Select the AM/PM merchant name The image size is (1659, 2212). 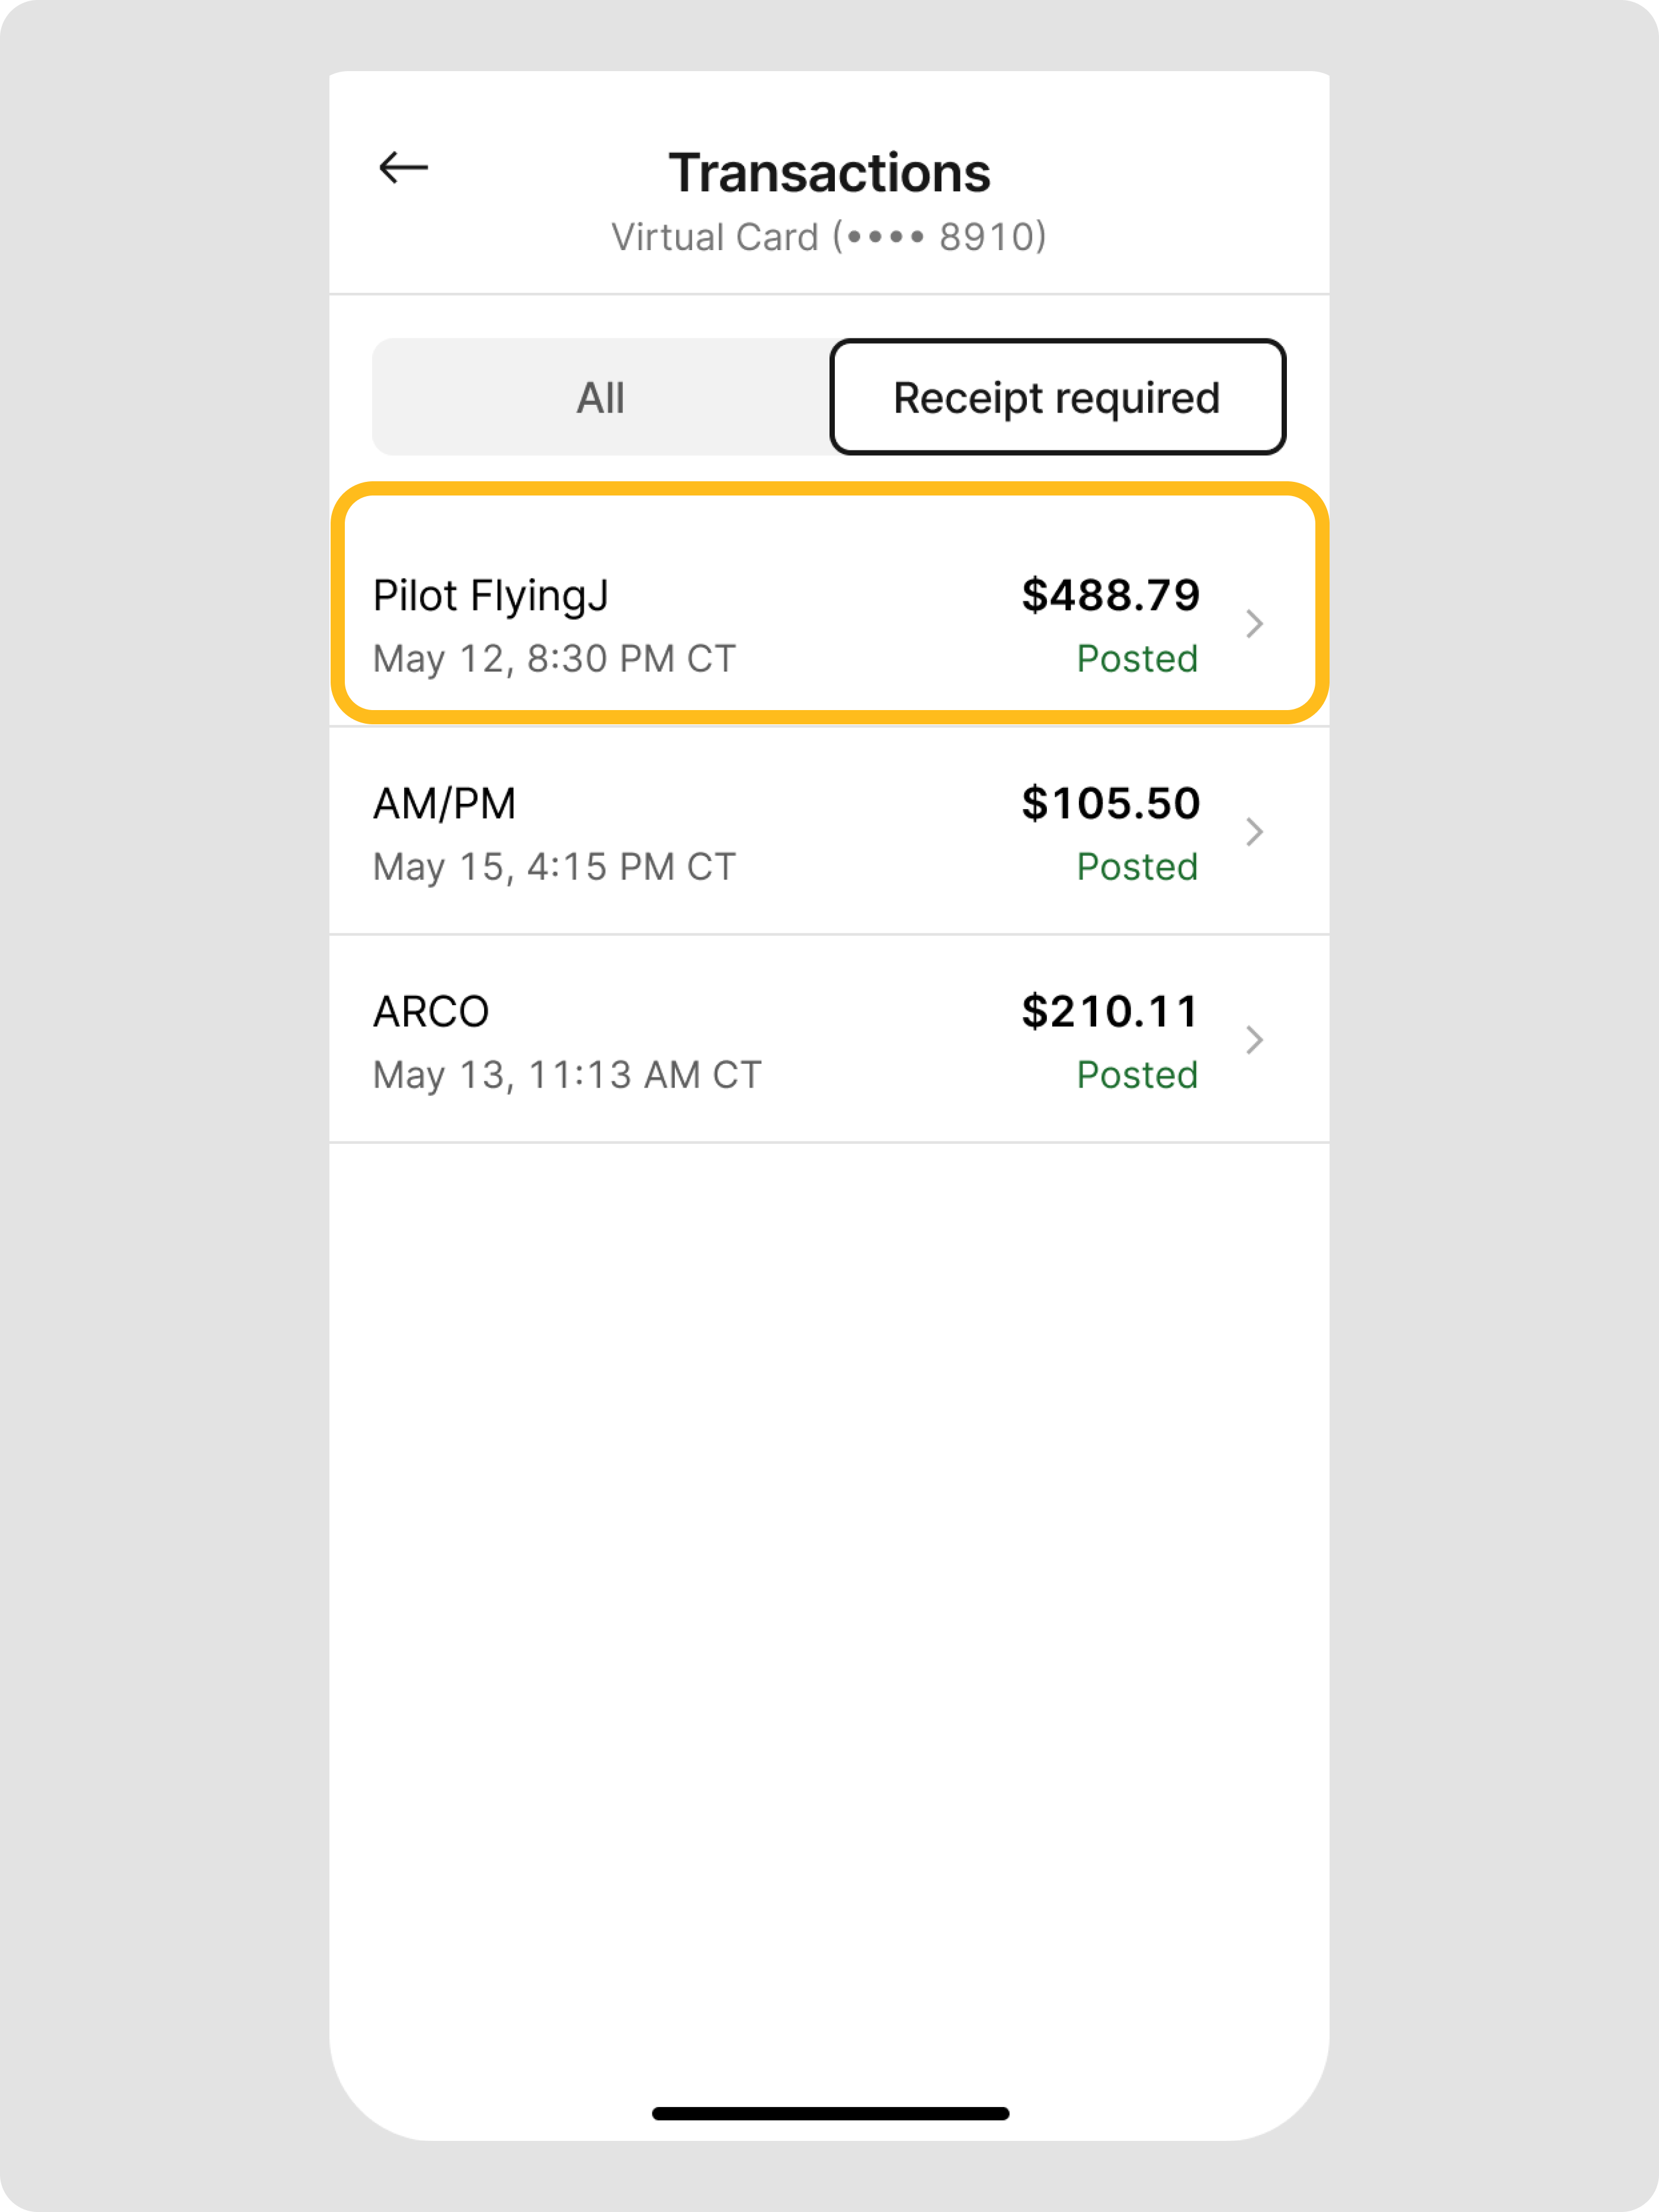(x=445, y=804)
